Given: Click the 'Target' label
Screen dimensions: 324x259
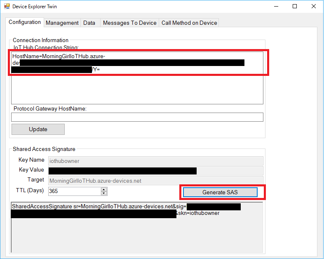Looking at the screenshot, I should [36, 180].
